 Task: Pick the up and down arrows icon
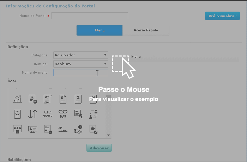coord(32,114)
